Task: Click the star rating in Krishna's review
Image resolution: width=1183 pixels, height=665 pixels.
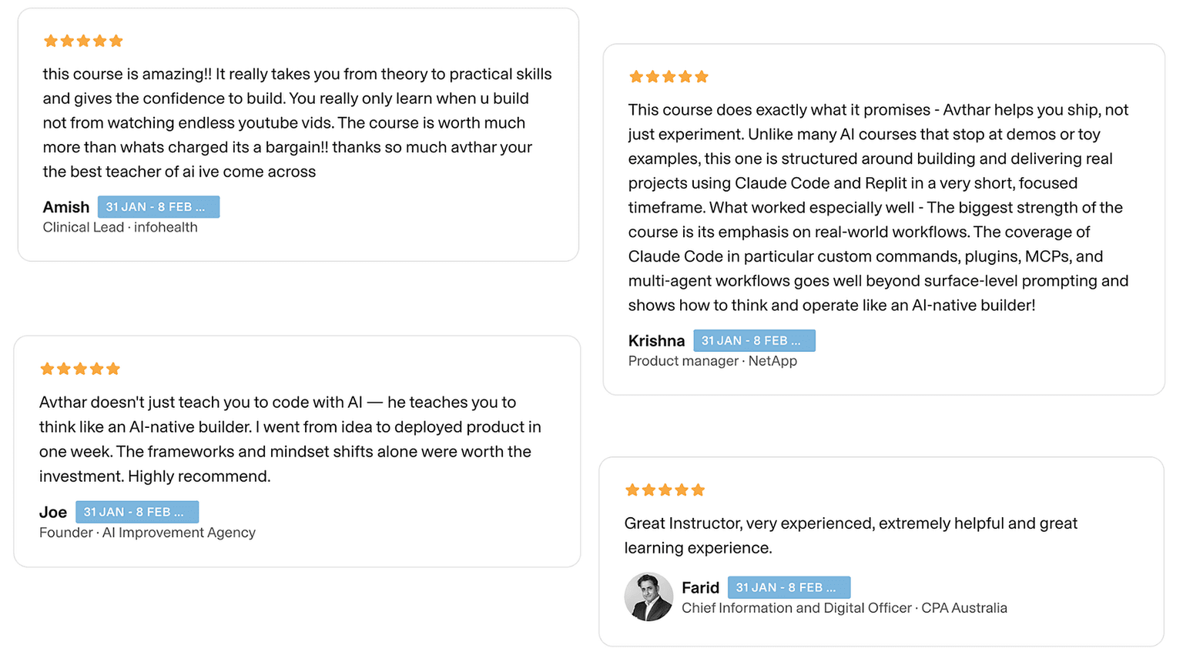Action: [x=669, y=77]
